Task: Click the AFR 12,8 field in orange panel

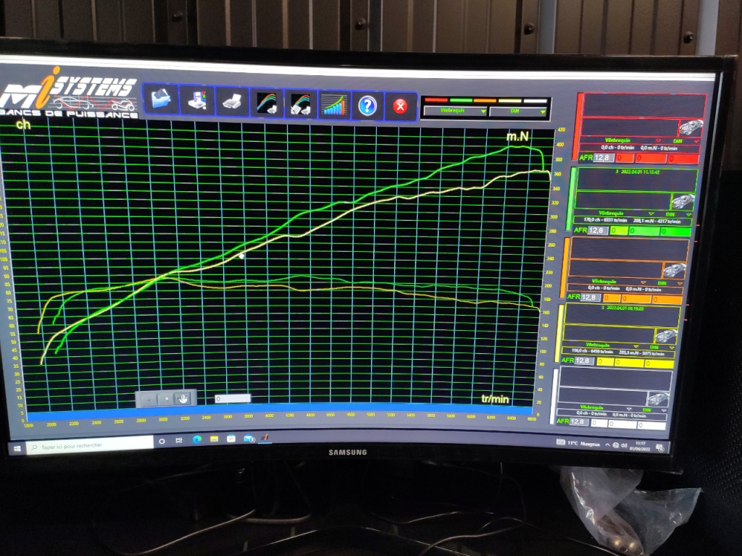Action: click(591, 298)
